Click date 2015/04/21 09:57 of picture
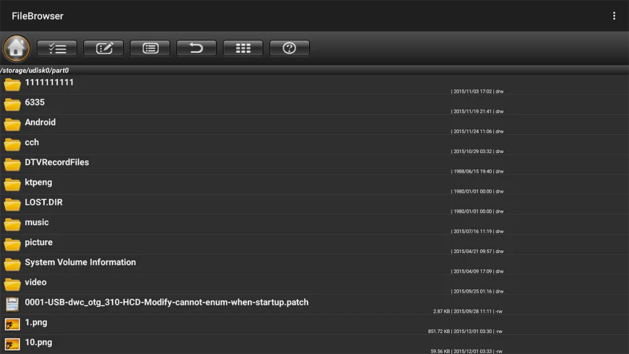629x354 pixels. [472, 252]
